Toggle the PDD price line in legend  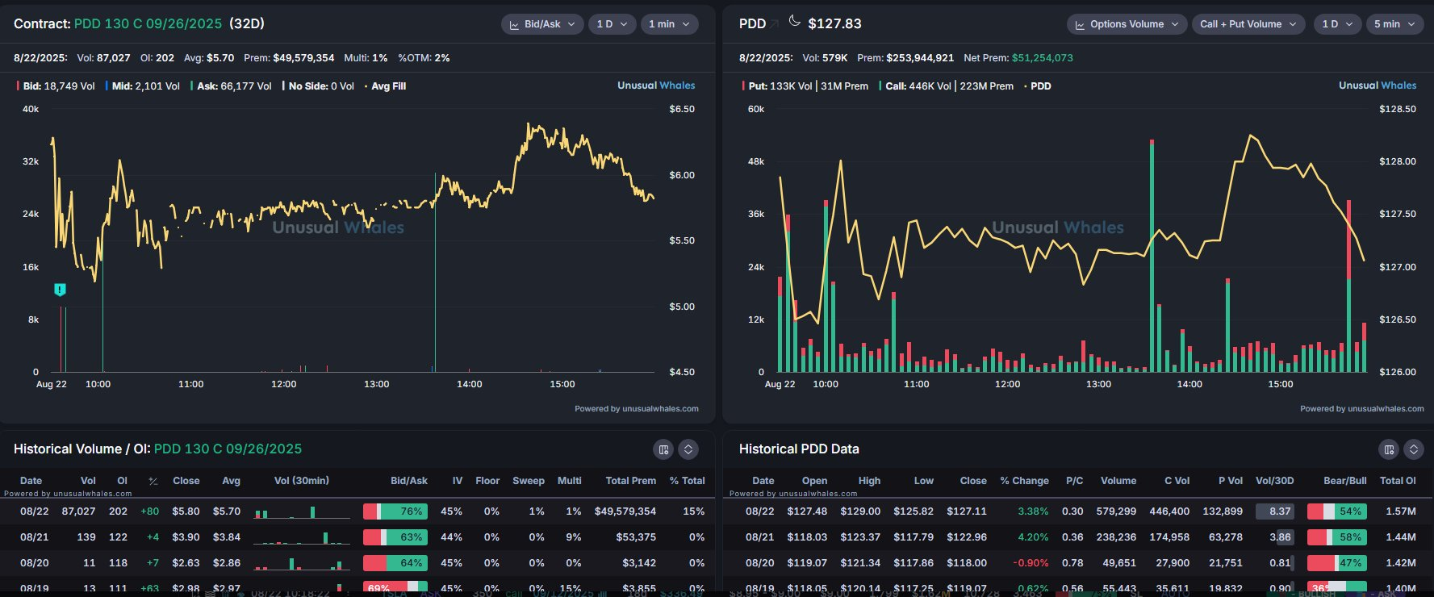point(1037,86)
